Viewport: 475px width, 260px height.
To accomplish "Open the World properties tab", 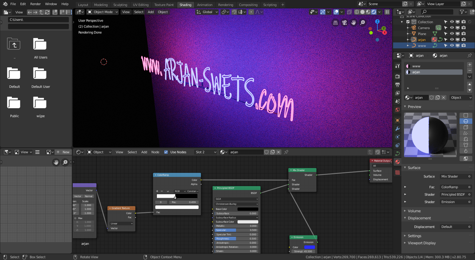I will click(397, 110).
